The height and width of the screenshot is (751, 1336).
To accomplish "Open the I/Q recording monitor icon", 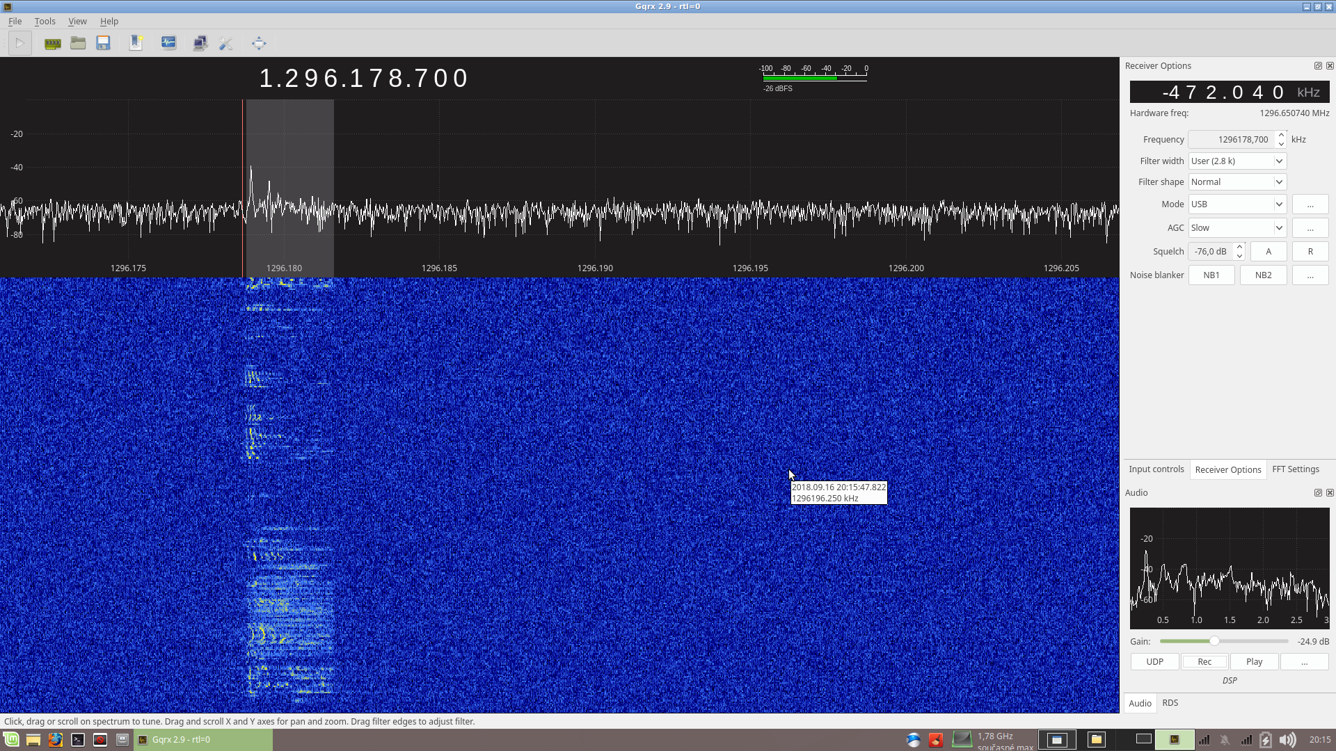I will point(168,43).
